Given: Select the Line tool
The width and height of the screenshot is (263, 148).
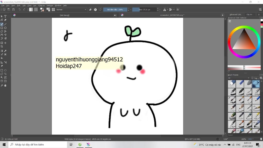Looking at the screenshot, I should [5, 24].
